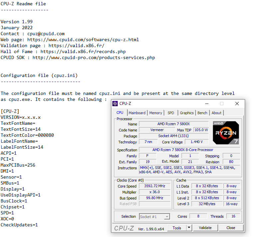Click the L1 Inst. associativity value 8-way
The height and width of the screenshot is (237, 258).
click(231, 192)
